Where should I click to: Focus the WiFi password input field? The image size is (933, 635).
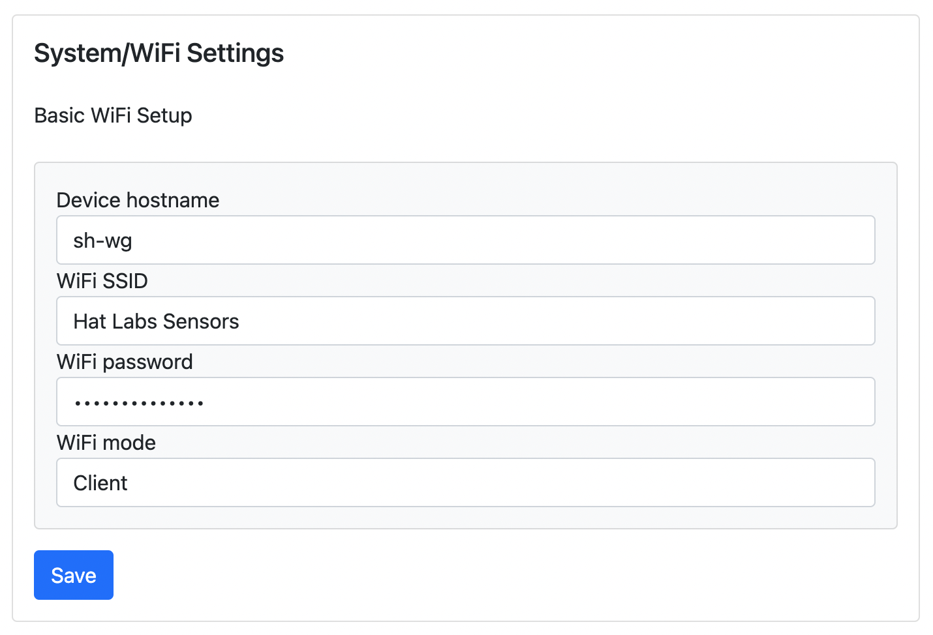point(465,402)
